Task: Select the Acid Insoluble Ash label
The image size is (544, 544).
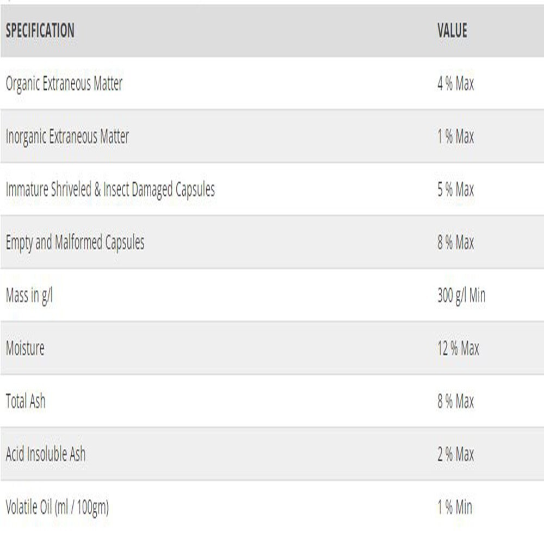Action: pyautogui.click(x=46, y=454)
